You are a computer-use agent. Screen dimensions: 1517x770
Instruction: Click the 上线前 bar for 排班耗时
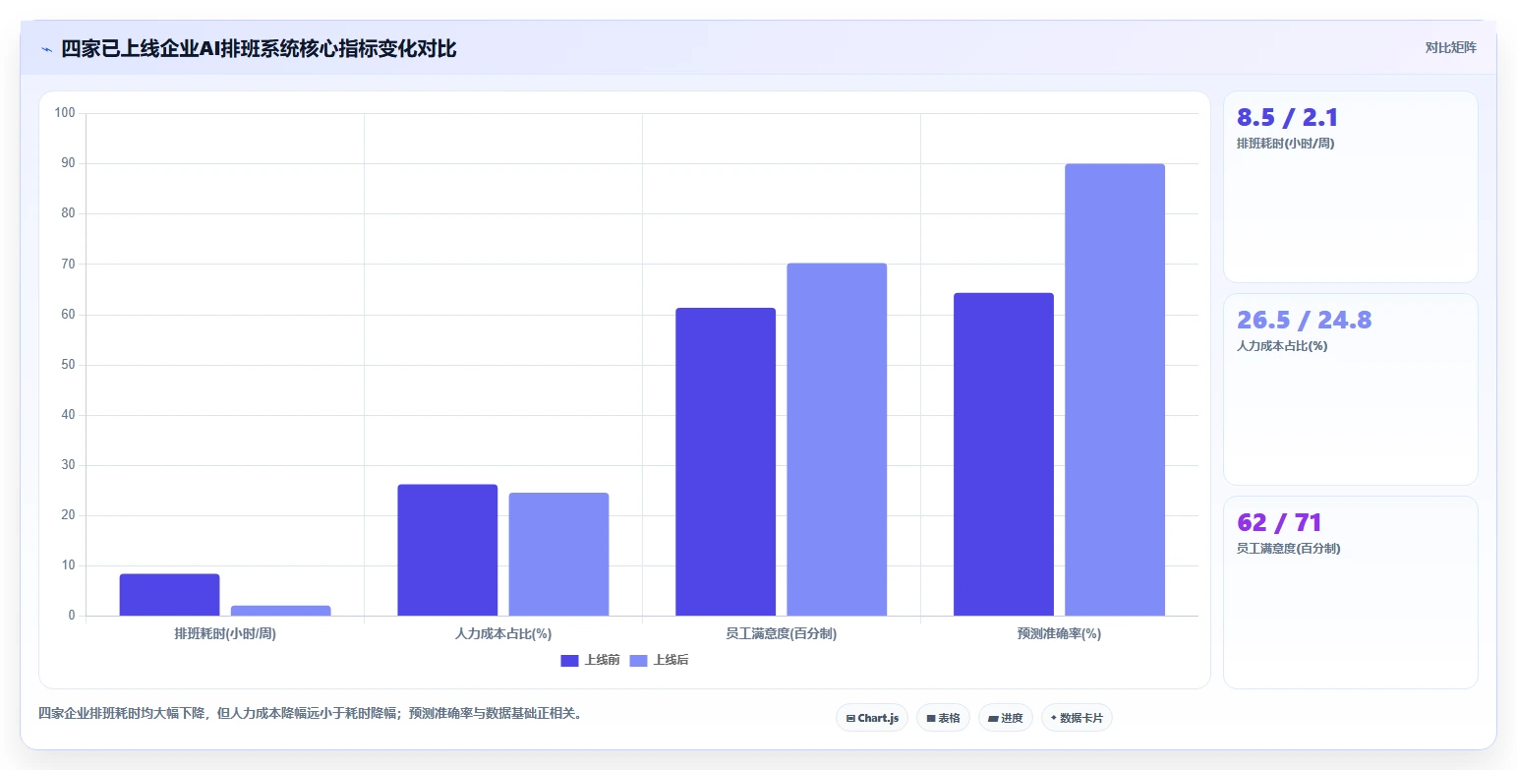coord(169,595)
